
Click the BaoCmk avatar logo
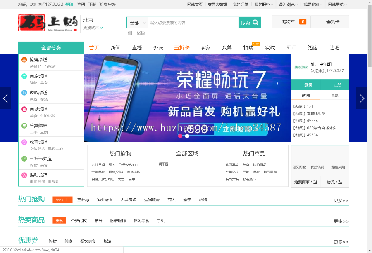(x=301, y=67)
